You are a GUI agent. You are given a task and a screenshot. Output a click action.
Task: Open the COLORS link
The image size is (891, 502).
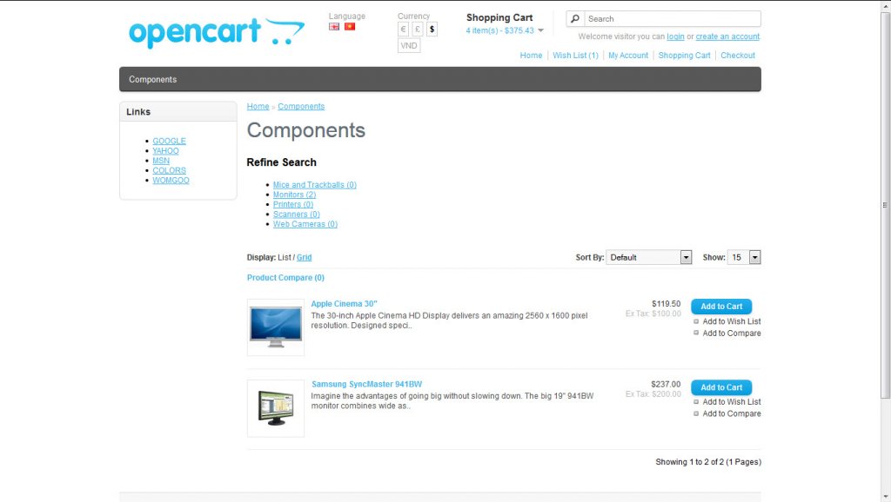pos(169,171)
